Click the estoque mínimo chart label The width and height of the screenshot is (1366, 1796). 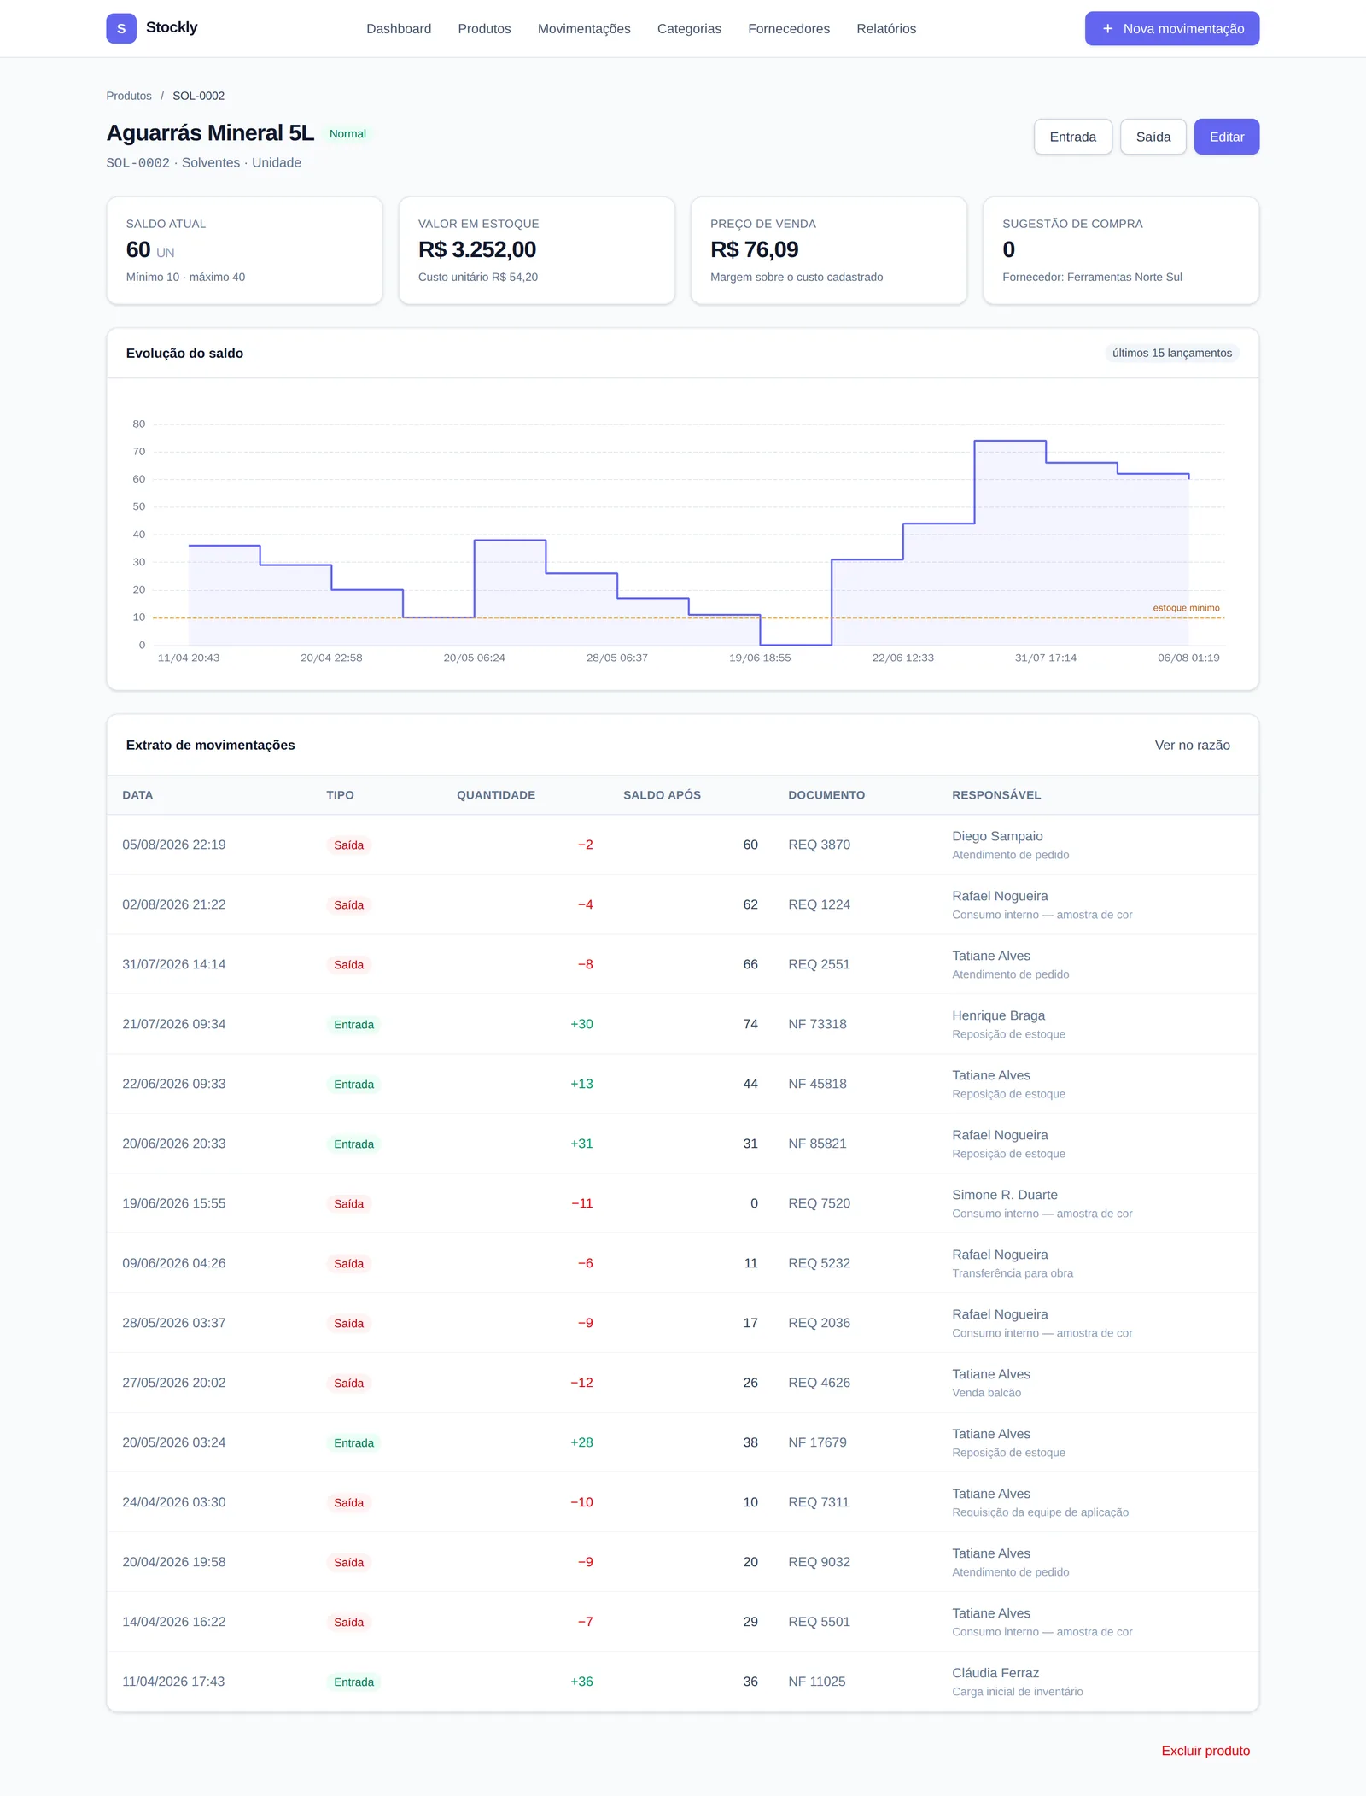tap(1186, 608)
